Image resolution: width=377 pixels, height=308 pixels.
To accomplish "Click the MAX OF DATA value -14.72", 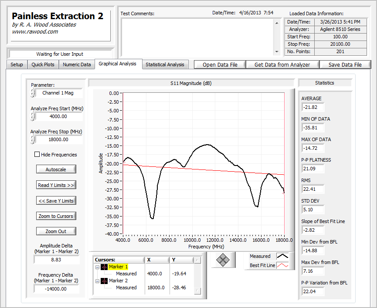I will coord(313,148).
